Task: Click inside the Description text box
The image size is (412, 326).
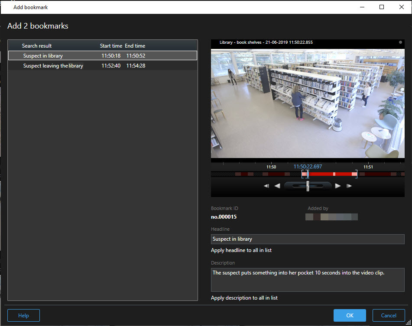Action: [x=308, y=280]
